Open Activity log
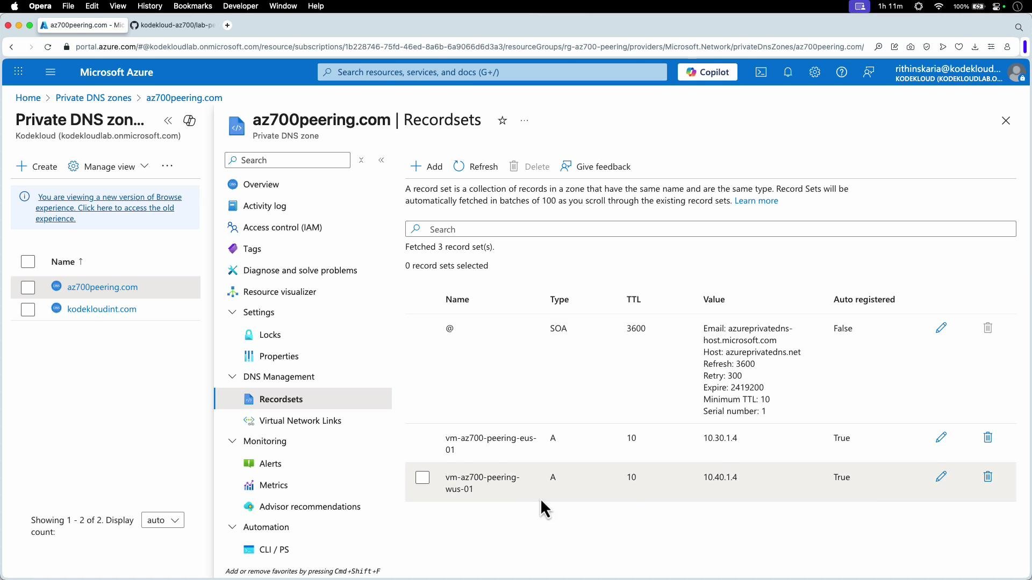Screen dimensions: 1032x580 point(264,206)
